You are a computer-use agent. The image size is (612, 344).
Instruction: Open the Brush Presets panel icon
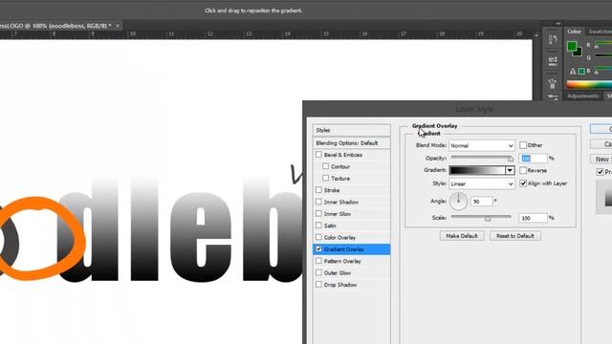[x=553, y=83]
